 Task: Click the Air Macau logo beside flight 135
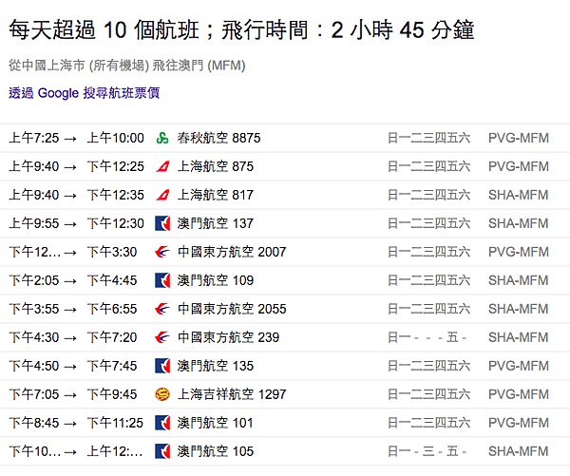point(162,366)
